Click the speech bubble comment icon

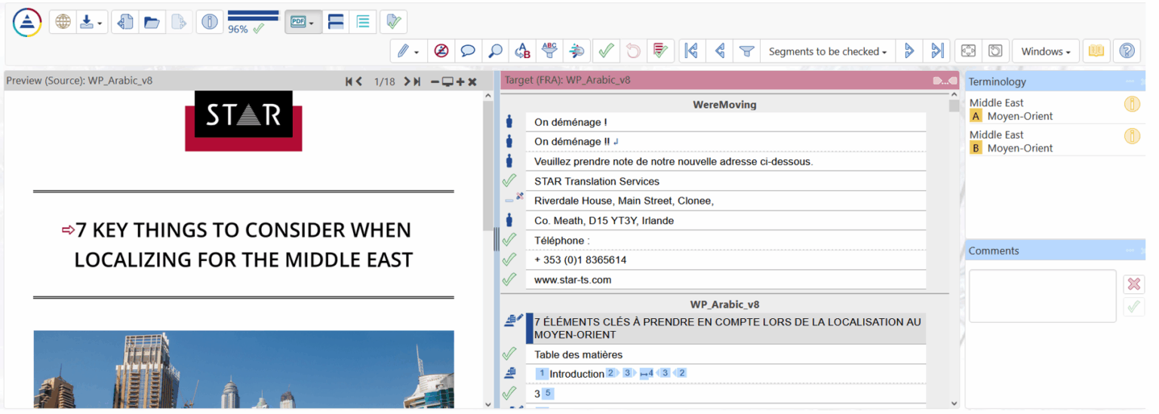(x=468, y=51)
